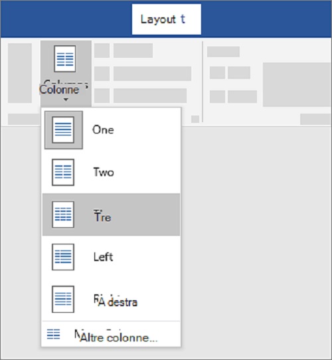Click the large placeholder button left of Colonne
This screenshot has width=332, height=360.
coord(20,73)
